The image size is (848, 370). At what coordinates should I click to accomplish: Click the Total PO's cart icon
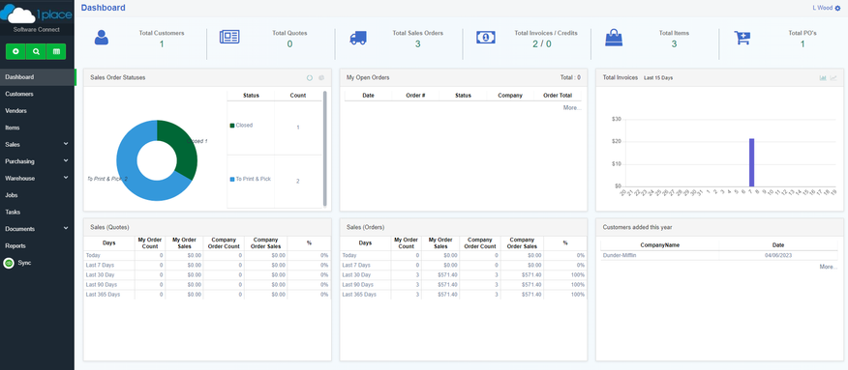pos(742,38)
